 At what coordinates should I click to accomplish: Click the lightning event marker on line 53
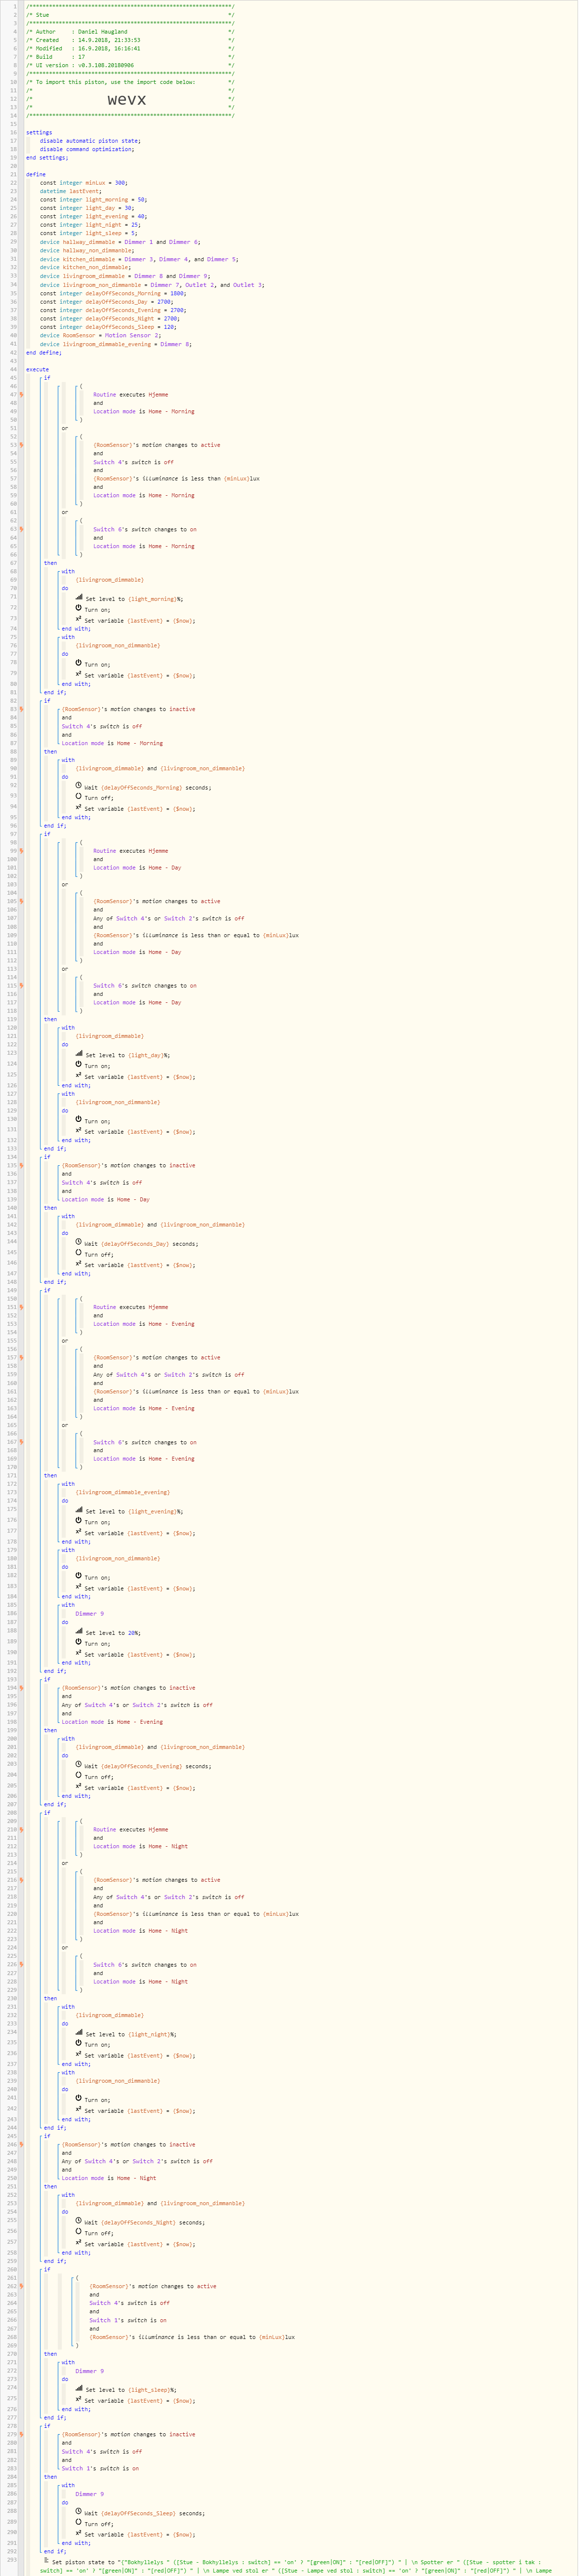click(x=21, y=445)
